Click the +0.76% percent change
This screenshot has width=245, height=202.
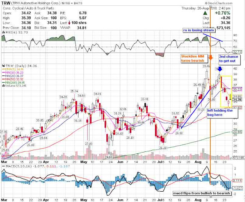[x=222, y=13]
